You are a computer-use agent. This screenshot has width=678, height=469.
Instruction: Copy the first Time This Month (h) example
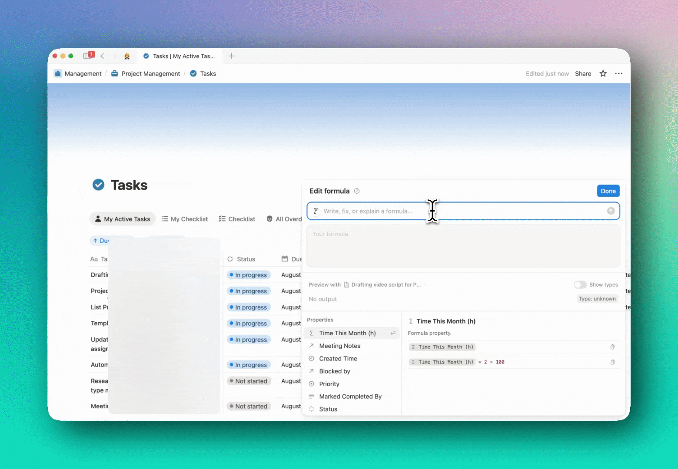(x=612, y=347)
